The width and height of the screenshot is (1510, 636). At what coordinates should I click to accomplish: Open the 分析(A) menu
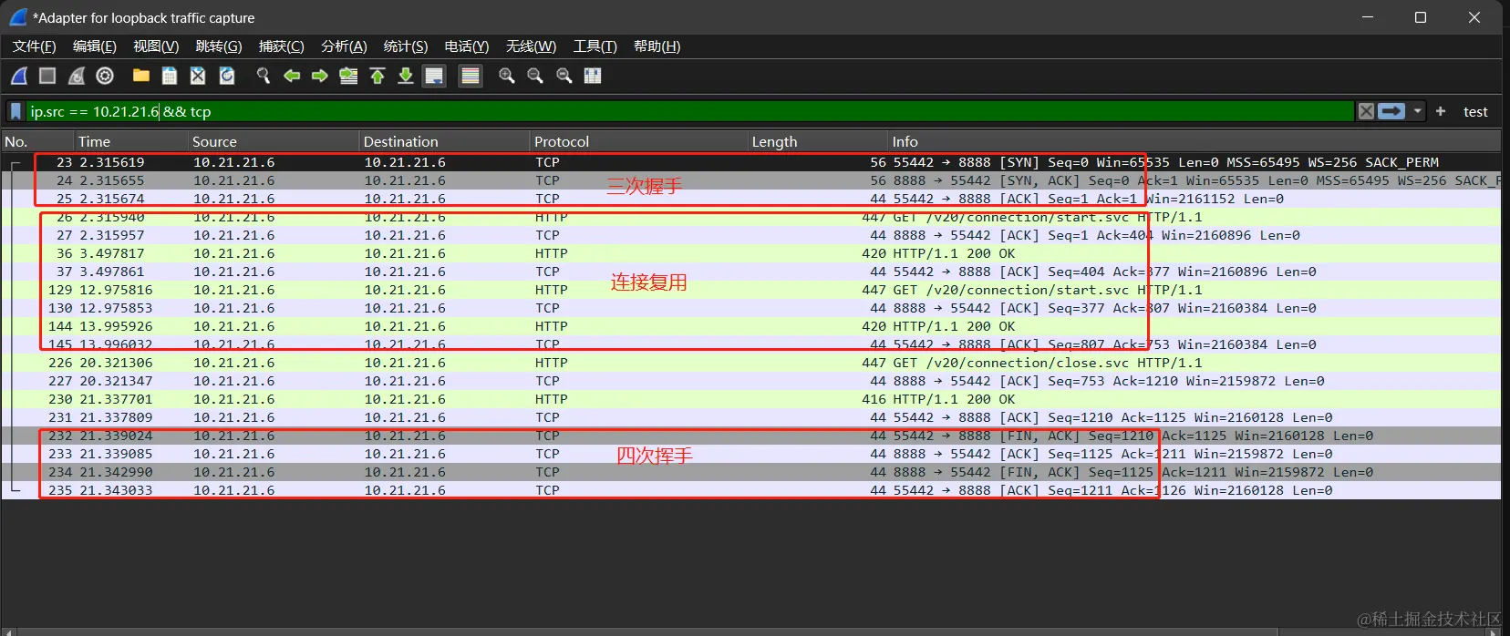point(344,46)
